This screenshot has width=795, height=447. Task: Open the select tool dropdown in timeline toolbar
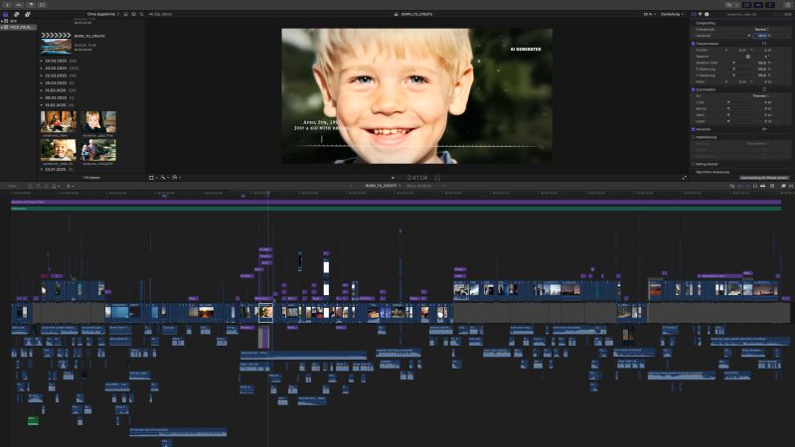[71, 186]
